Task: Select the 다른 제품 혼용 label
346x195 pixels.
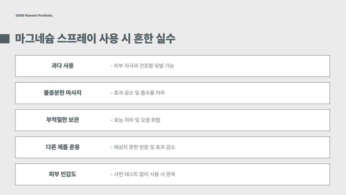Action: pyautogui.click(x=62, y=147)
